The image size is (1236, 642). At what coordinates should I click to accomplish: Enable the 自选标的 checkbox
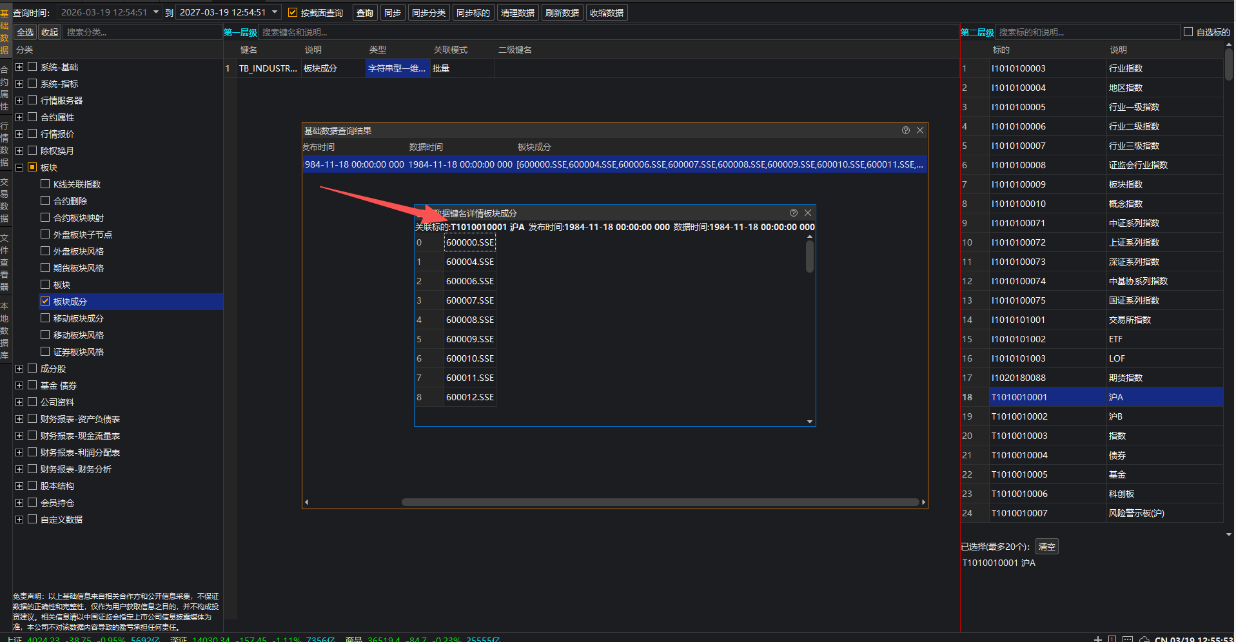click(x=1188, y=32)
